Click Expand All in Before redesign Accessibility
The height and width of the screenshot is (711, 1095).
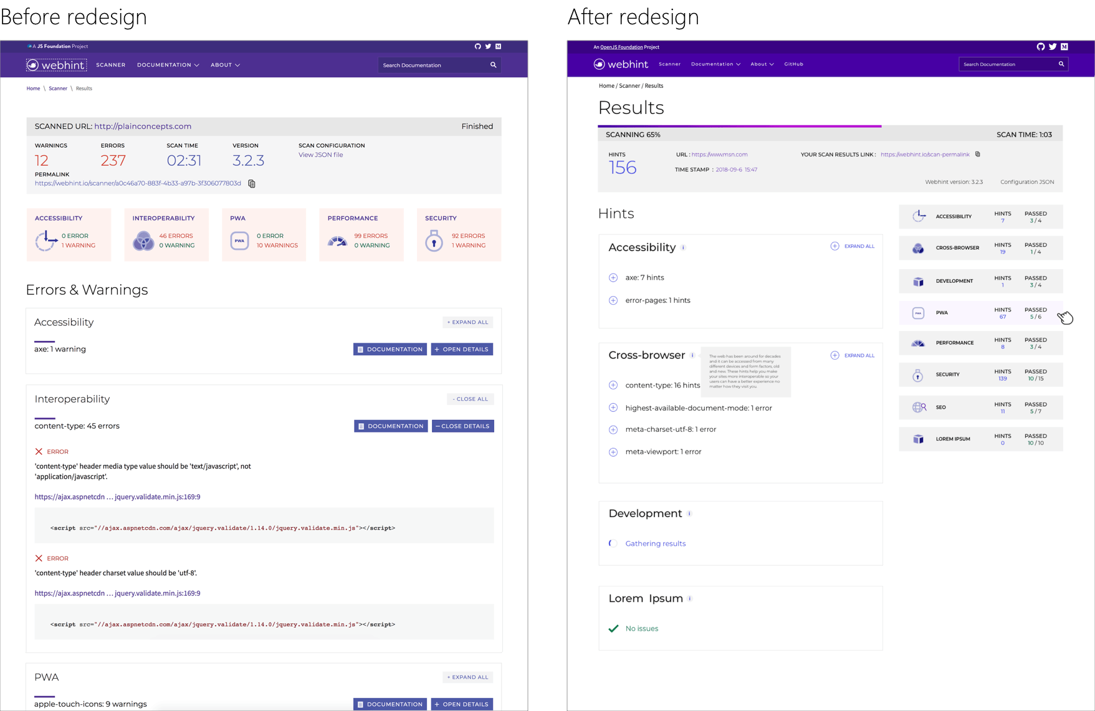coord(468,322)
